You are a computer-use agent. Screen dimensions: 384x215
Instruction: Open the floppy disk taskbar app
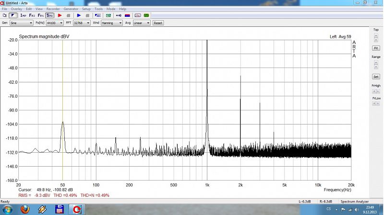point(60,210)
